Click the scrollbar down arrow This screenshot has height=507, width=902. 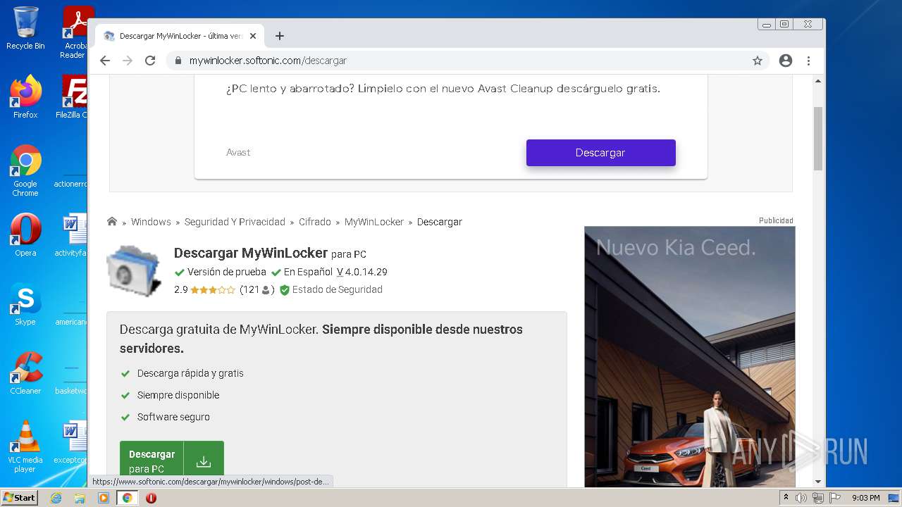[818, 482]
